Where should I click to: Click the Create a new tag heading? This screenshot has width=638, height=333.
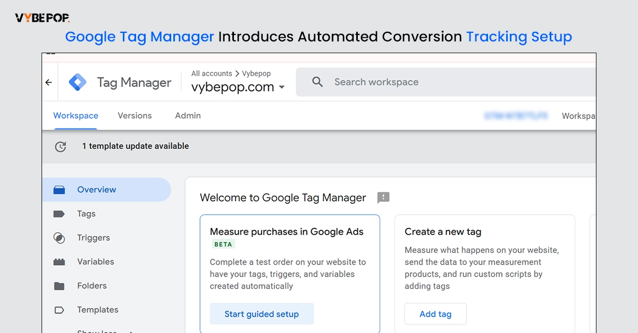point(443,232)
